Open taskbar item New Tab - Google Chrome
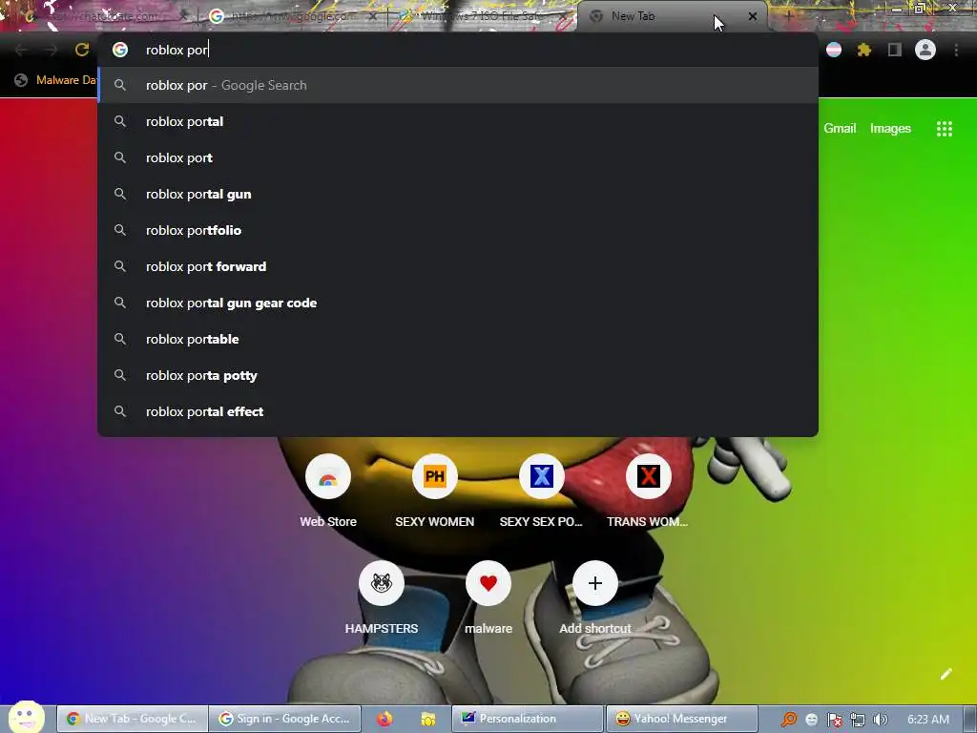The width and height of the screenshot is (977, 733). tap(132, 719)
